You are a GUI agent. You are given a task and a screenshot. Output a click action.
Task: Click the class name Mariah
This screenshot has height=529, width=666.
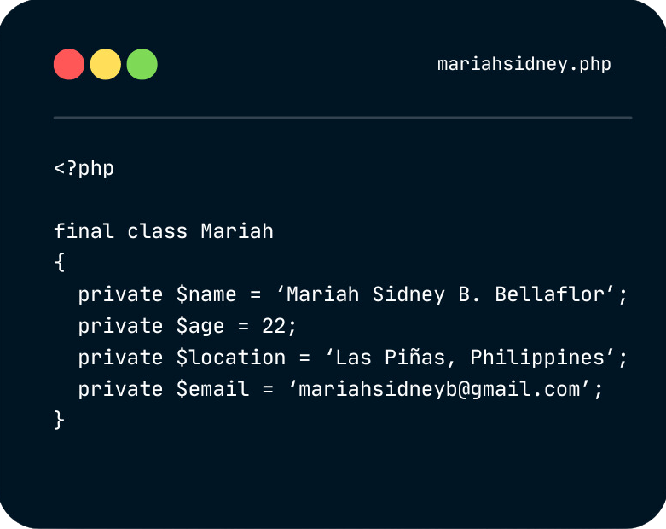coord(237,231)
